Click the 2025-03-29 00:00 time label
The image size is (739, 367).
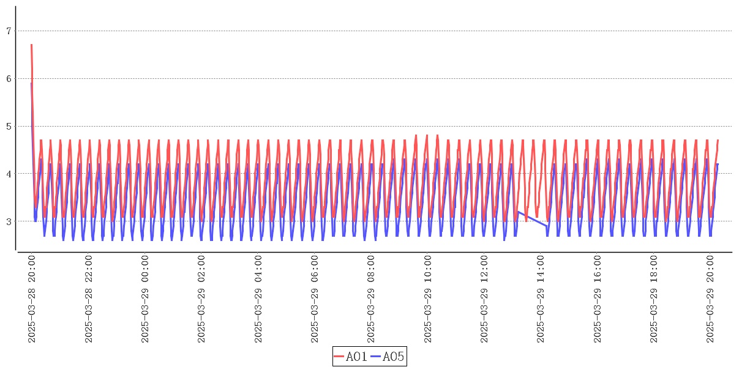145,300
